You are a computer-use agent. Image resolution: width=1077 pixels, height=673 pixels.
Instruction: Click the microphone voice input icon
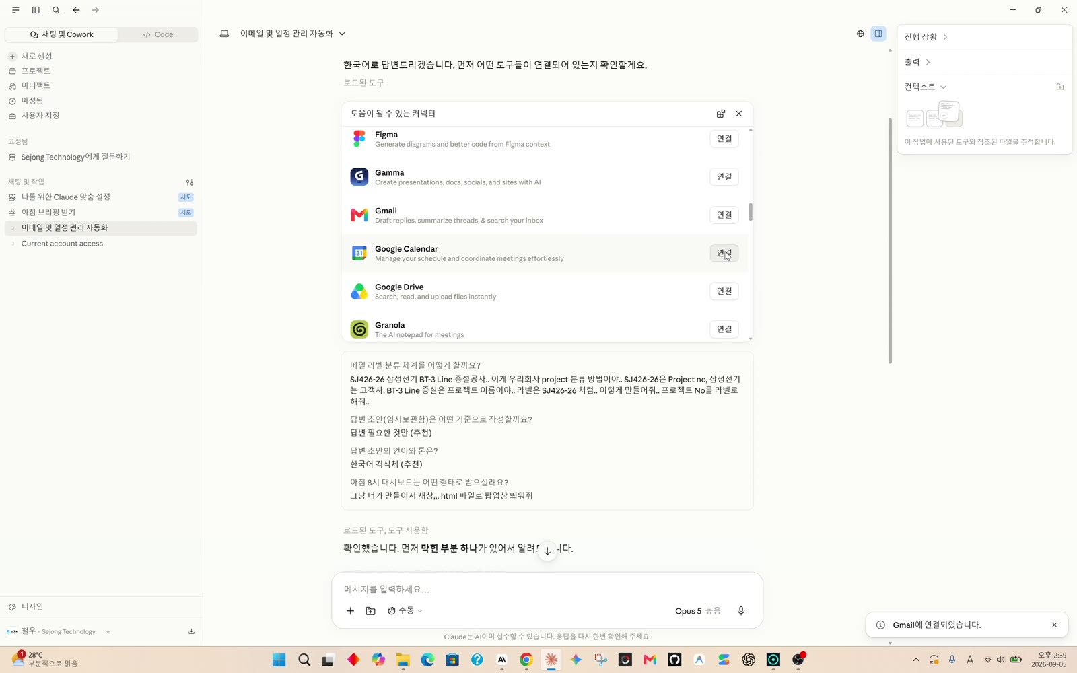tap(741, 611)
